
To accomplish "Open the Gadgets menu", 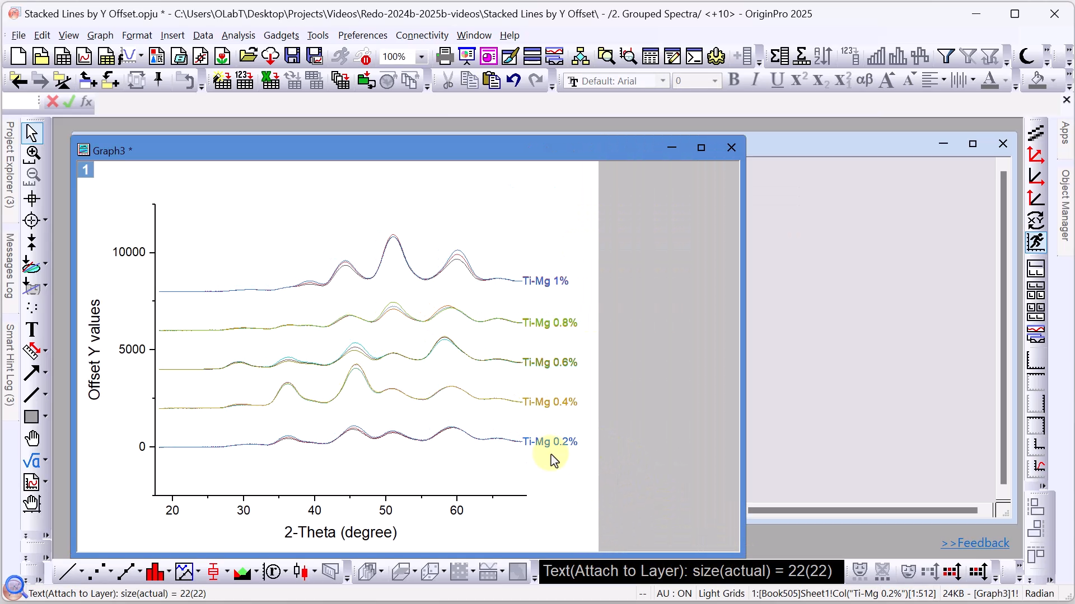I will coord(281,35).
